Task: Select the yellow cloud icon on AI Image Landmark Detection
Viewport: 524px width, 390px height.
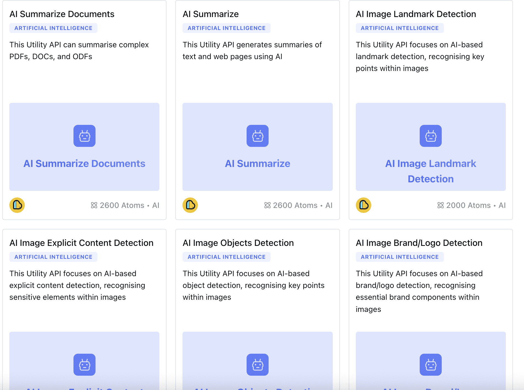Action: pos(363,205)
